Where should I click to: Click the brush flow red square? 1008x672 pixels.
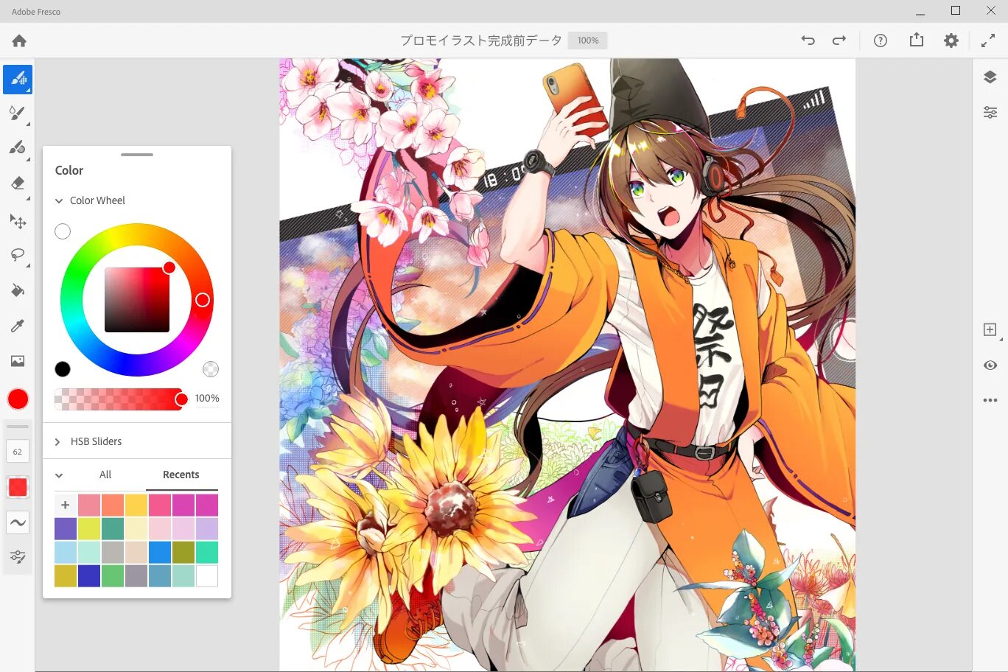coord(18,487)
